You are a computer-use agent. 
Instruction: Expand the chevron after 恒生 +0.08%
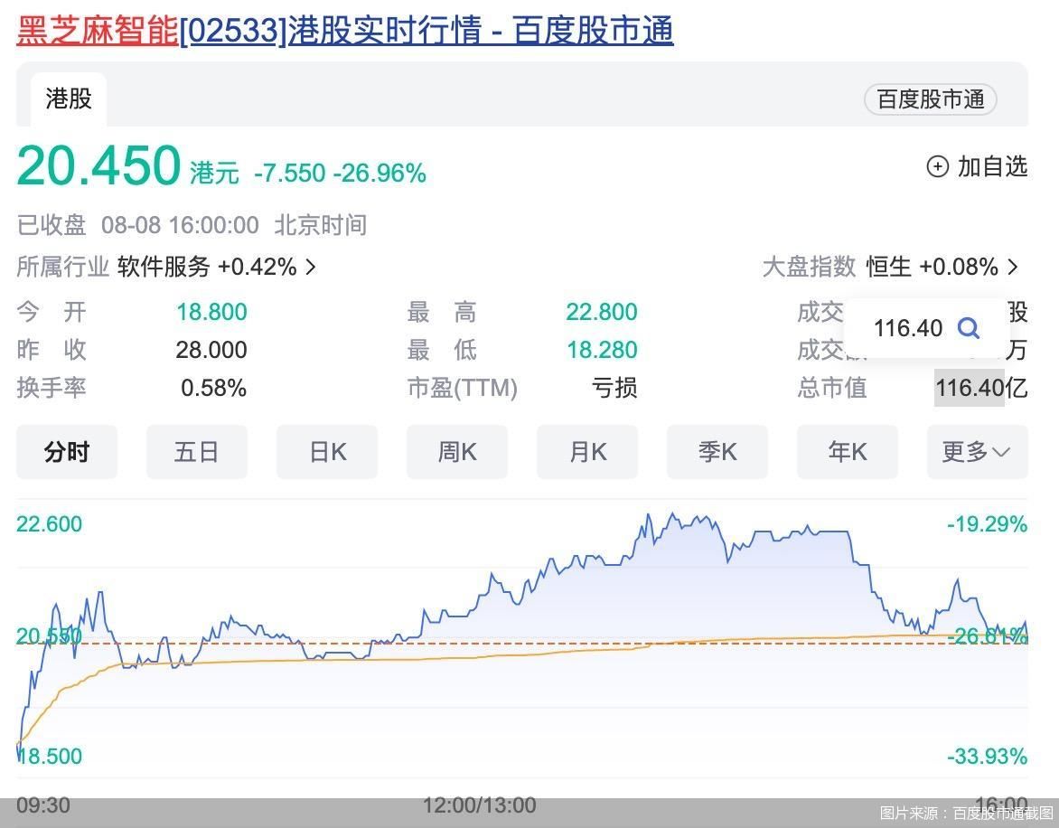click(x=1012, y=267)
